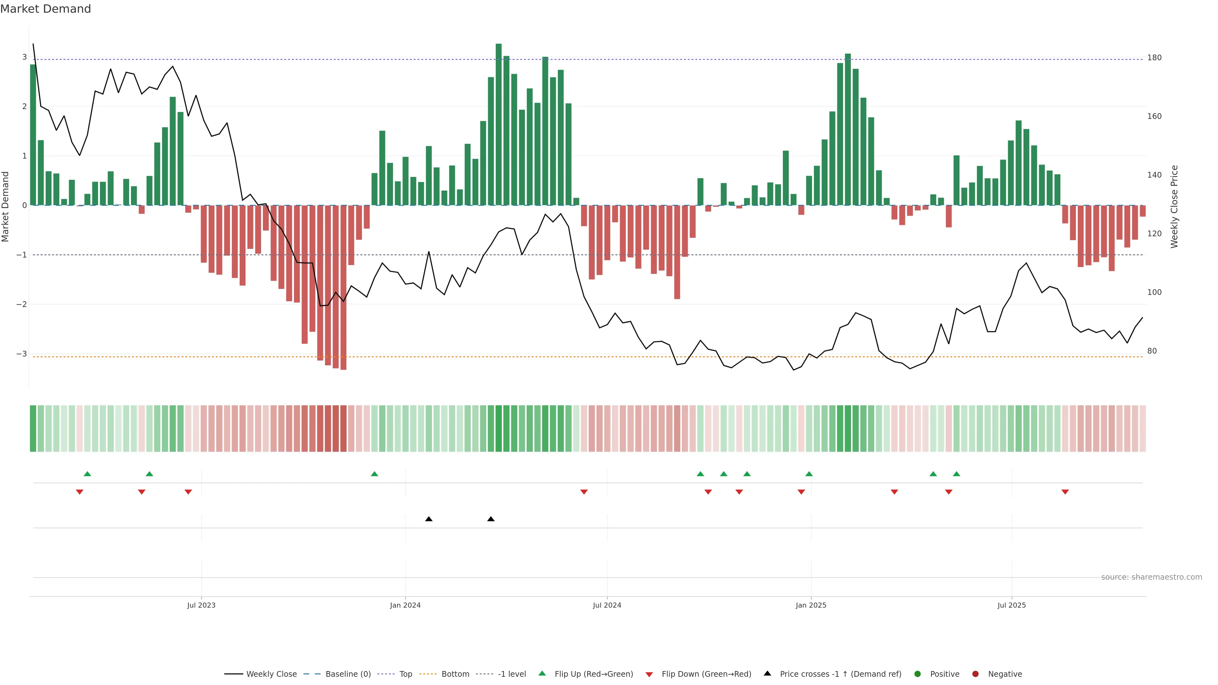Click Flip Up green triangle legend icon

542,673
